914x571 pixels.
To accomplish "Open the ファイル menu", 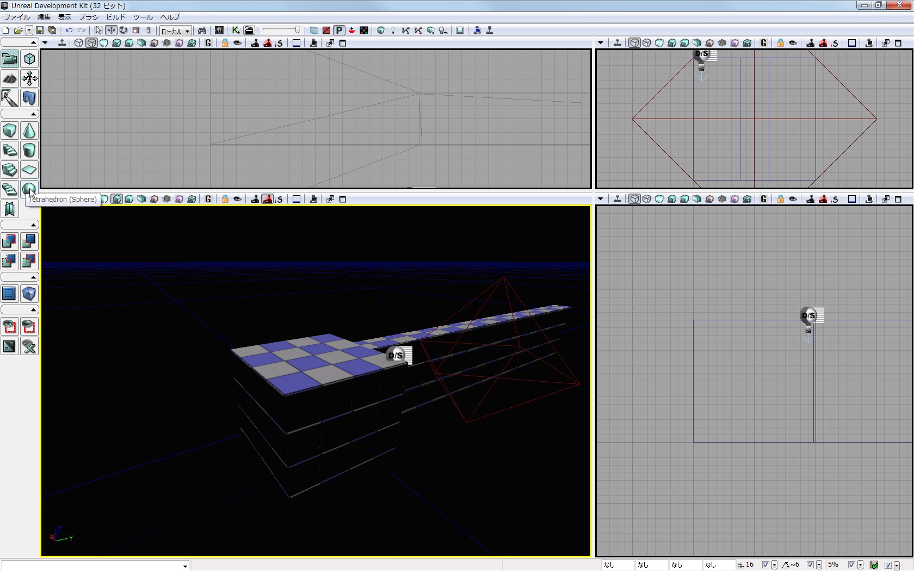I will (17, 17).
